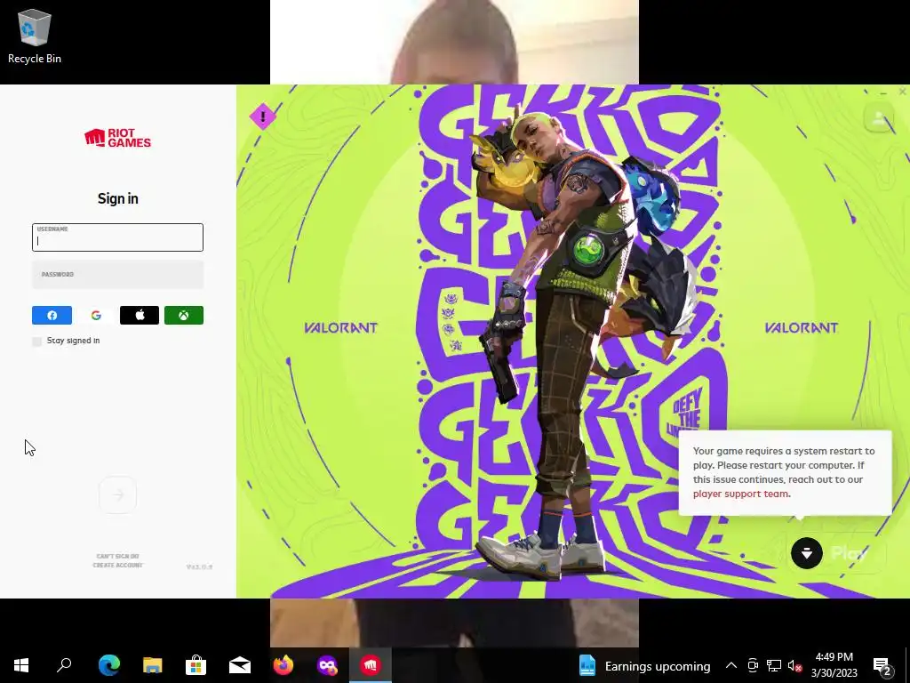Screen dimensions: 910x683
Task: Click the left VALORANT logo text
Action: 341,328
